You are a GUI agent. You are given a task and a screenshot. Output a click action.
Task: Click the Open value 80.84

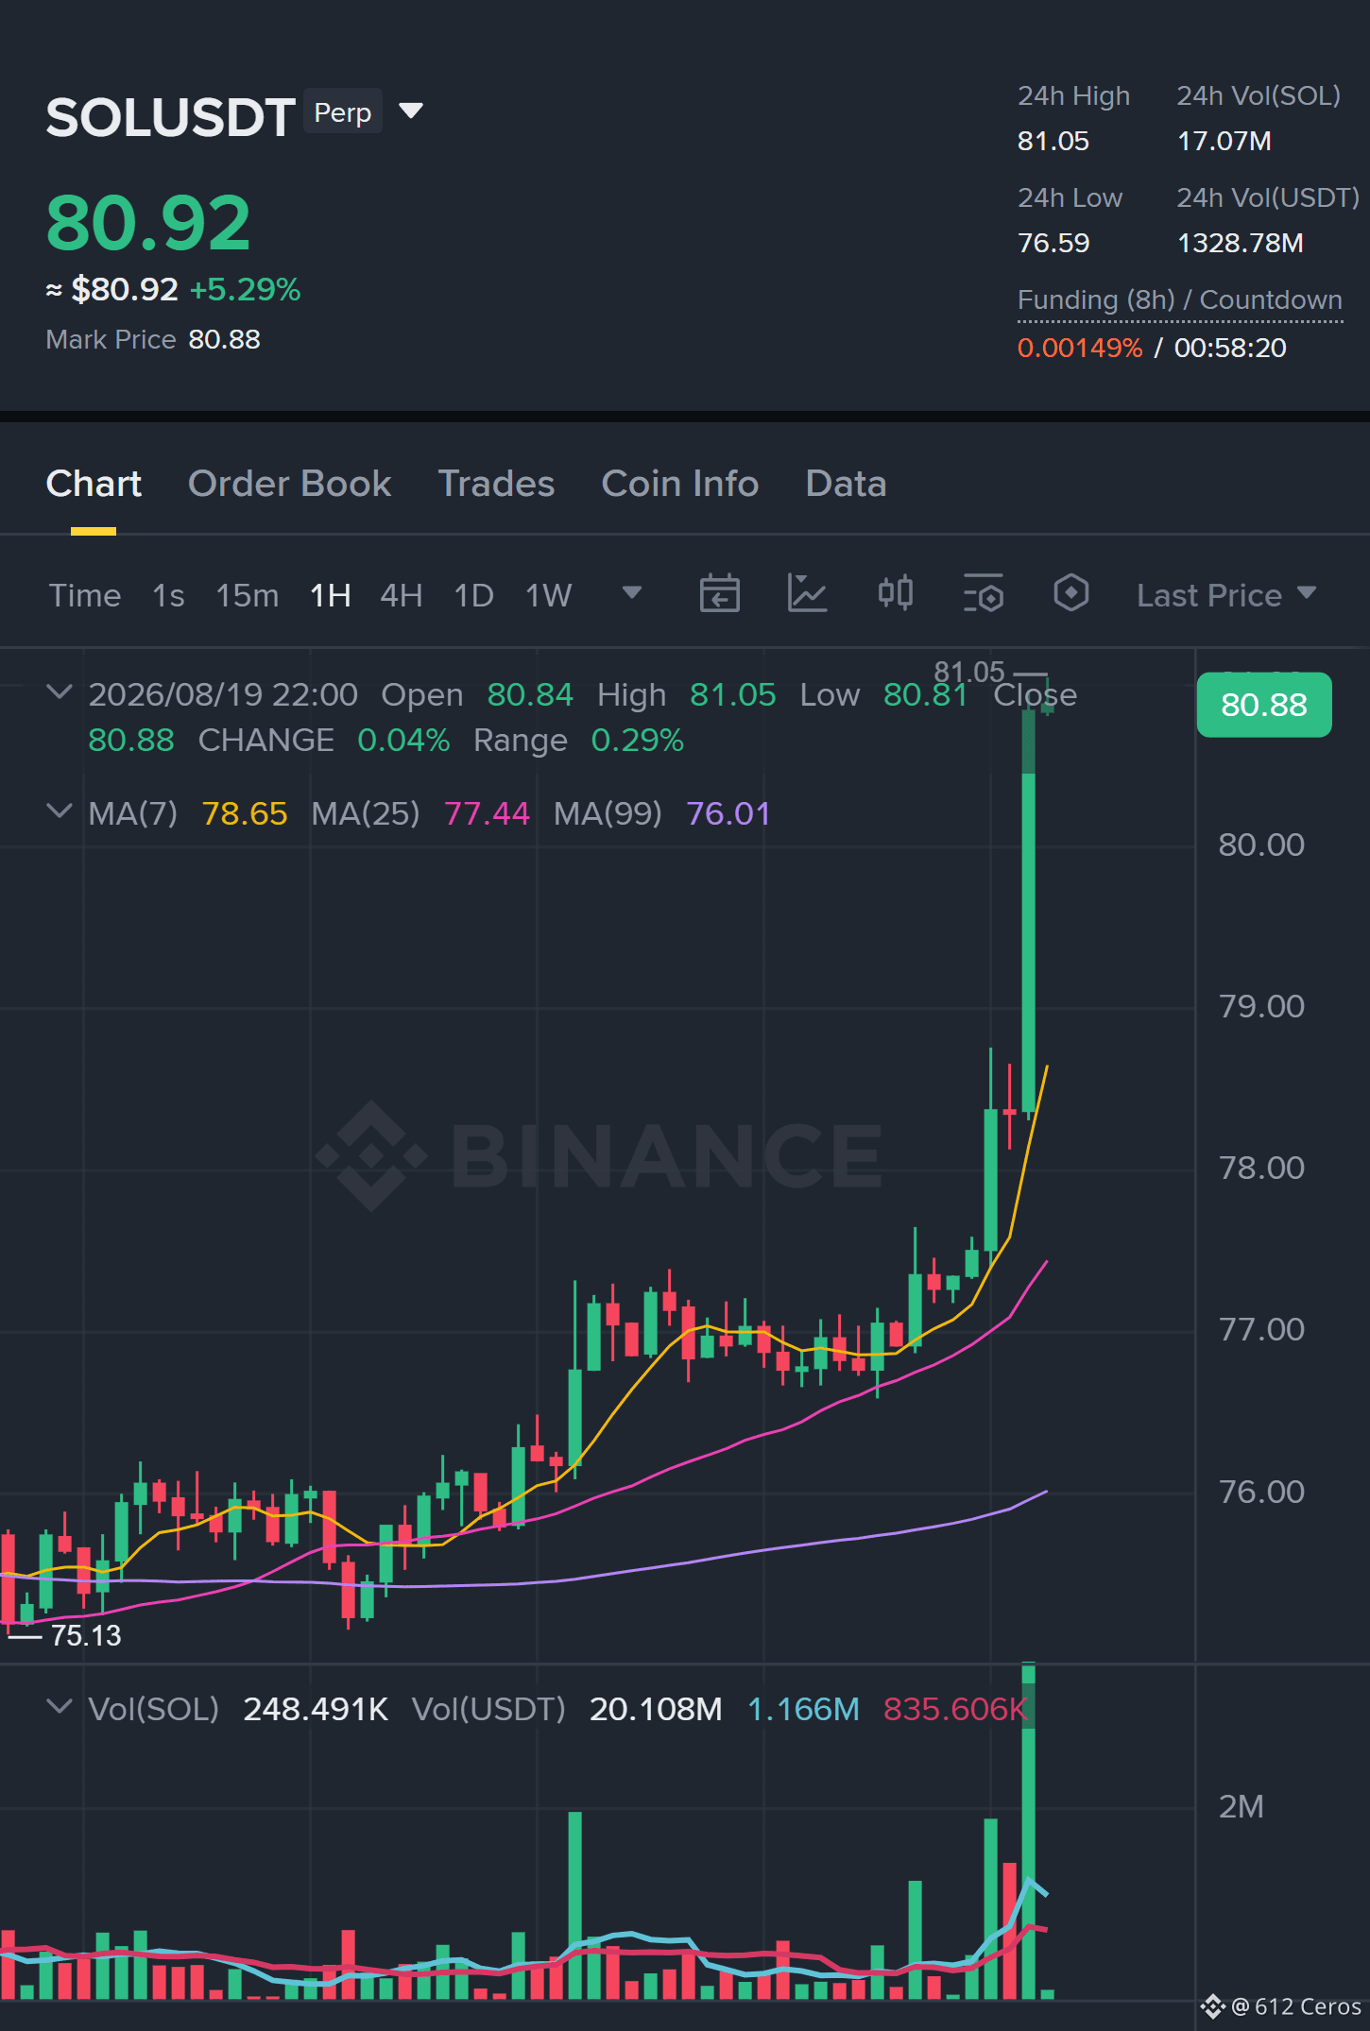[530, 694]
